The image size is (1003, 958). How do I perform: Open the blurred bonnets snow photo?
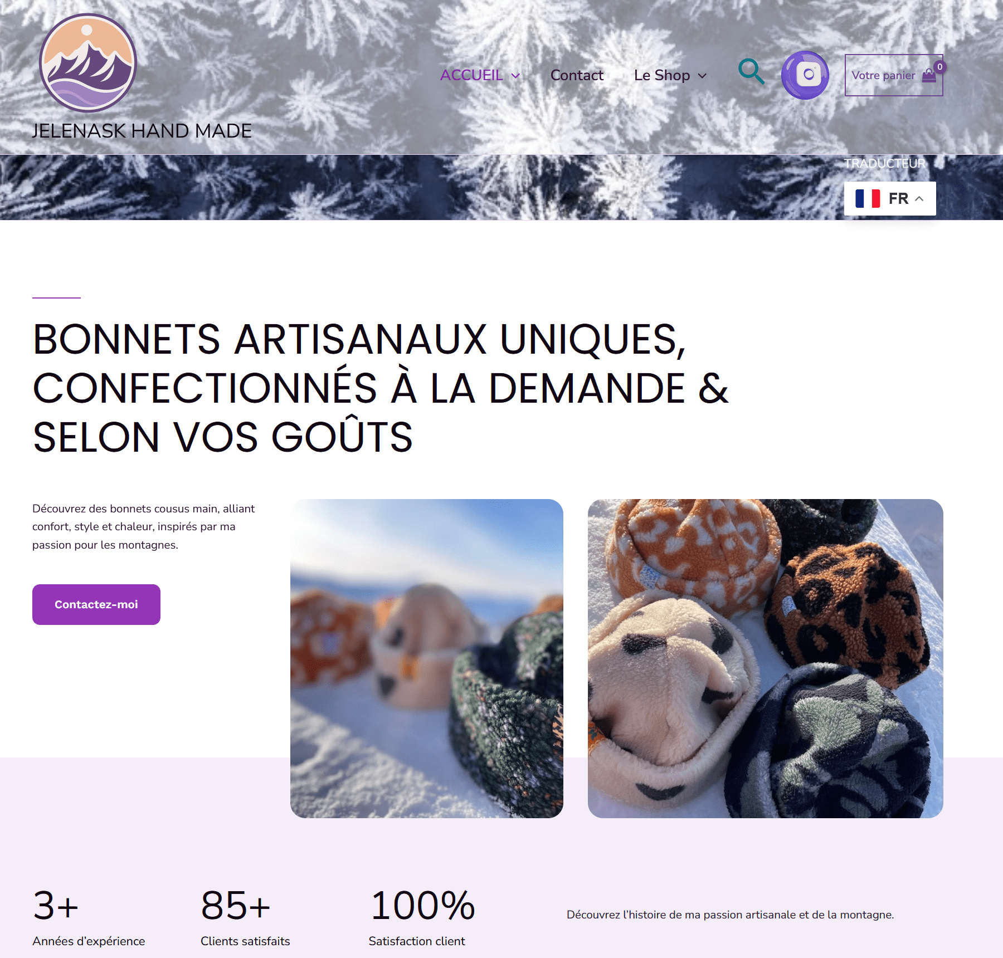pos(427,658)
